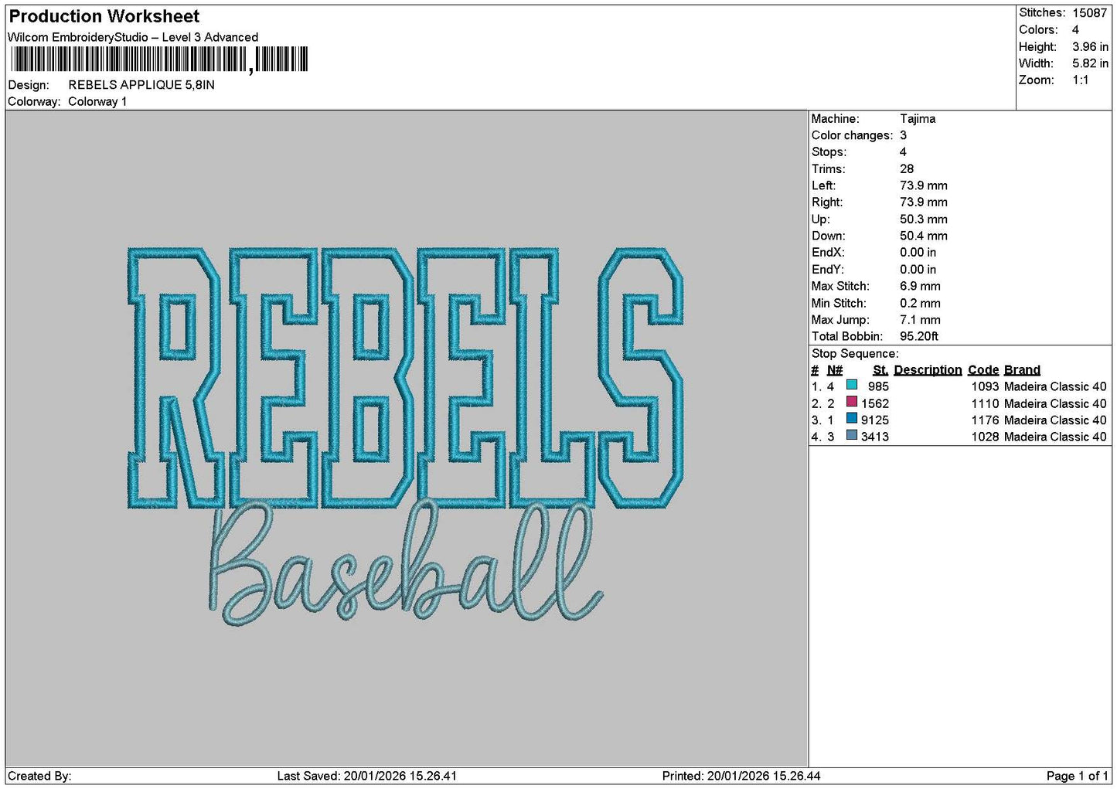Click Madeira Classic 40 in the 1110 row
Viewport: 1117px width, 789px height.
[1056, 403]
